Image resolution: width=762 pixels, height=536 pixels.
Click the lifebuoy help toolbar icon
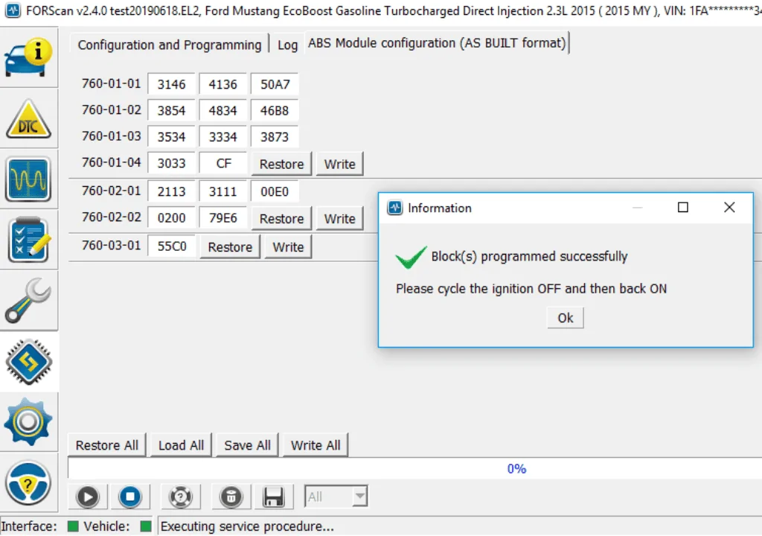tap(180, 497)
